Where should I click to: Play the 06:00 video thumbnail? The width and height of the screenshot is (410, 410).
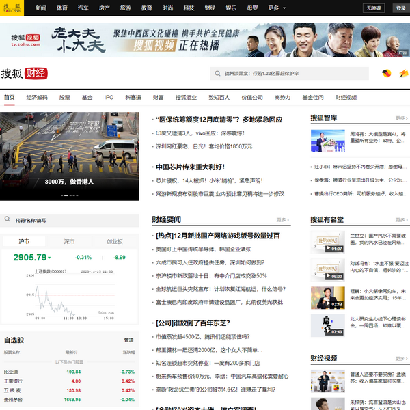pos(327,269)
